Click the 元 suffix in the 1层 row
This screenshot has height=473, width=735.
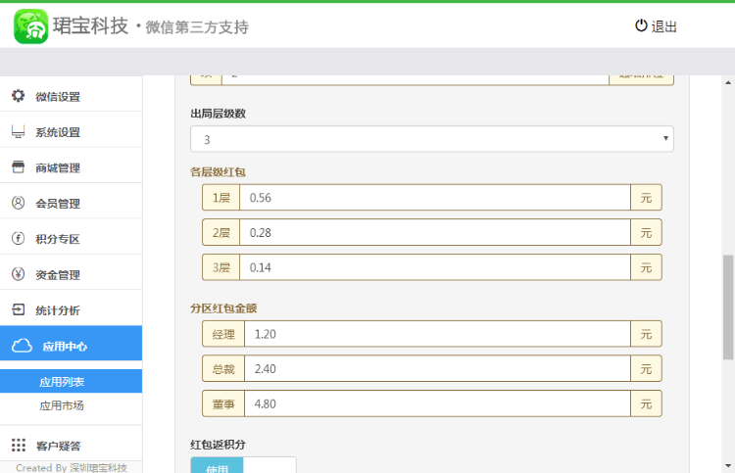pyautogui.click(x=646, y=198)
